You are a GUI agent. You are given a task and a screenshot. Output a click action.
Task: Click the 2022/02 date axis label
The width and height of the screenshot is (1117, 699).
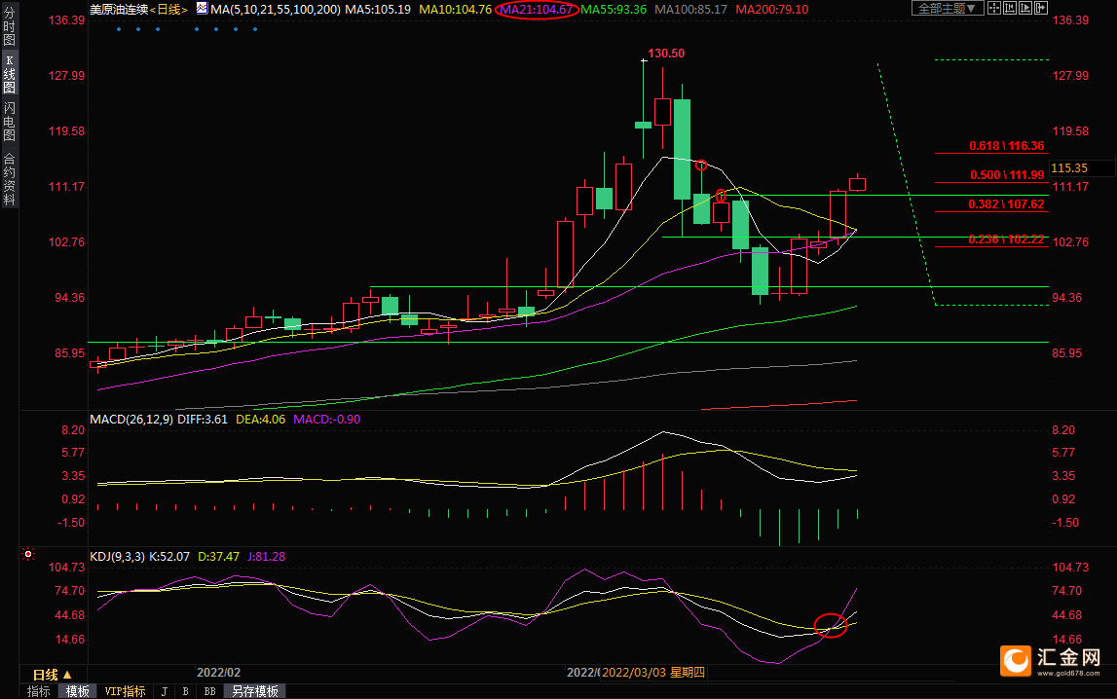219,673
